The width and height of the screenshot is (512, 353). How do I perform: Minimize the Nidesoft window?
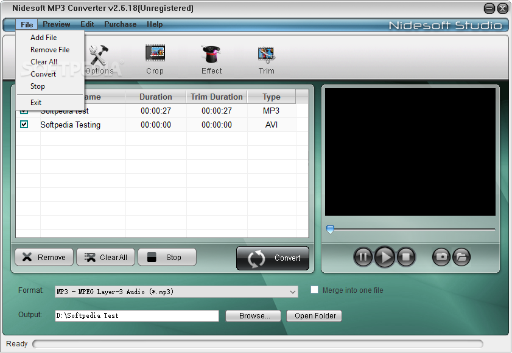point(489,9)
